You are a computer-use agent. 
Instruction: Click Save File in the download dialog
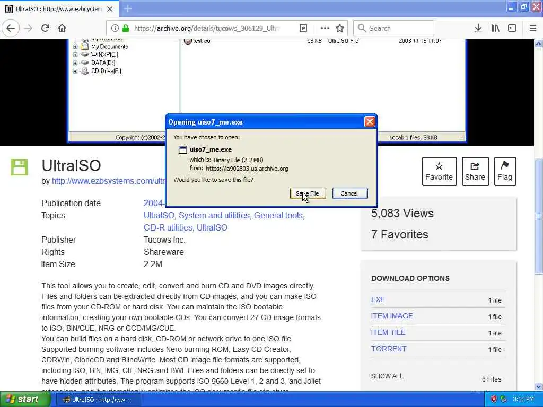pos(308,193)
